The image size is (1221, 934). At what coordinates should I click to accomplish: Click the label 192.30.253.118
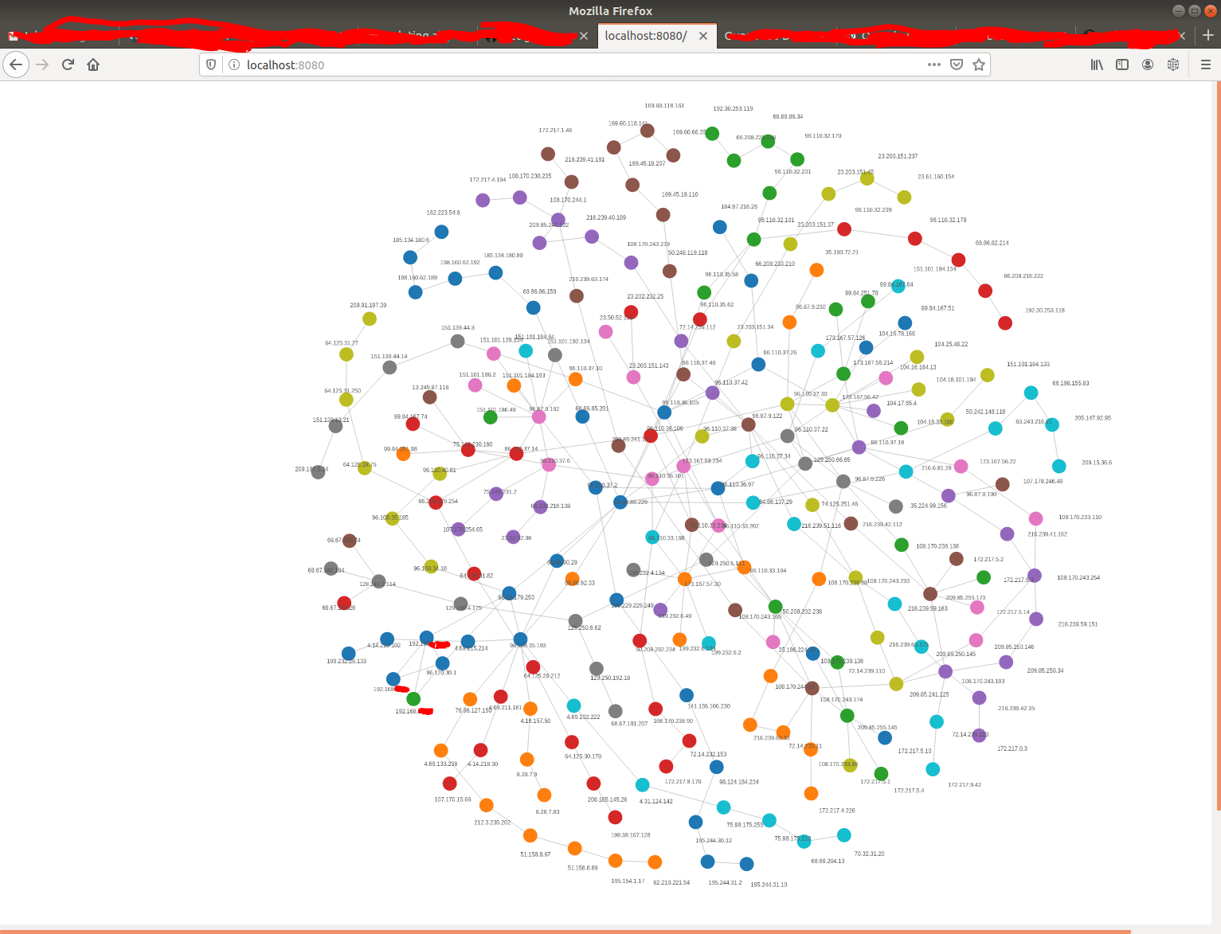pyautogui.click(x=1045, y=311)
